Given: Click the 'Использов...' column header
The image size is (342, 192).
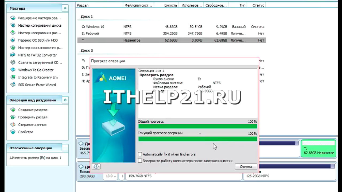Looking at the screenshot, I should coord(191,5).
